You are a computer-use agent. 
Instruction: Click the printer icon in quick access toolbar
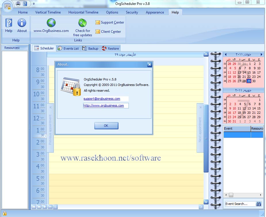tap(18, 3)
